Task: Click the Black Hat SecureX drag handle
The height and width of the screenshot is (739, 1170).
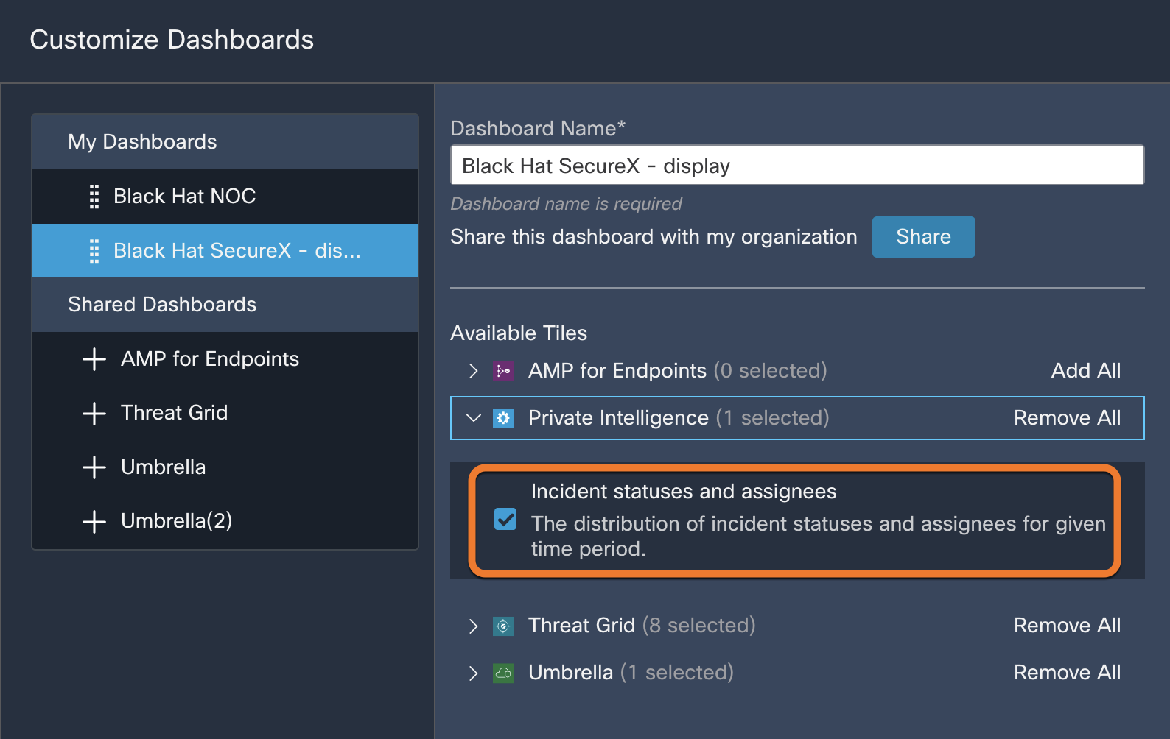Action: click(x=94, y=251)
